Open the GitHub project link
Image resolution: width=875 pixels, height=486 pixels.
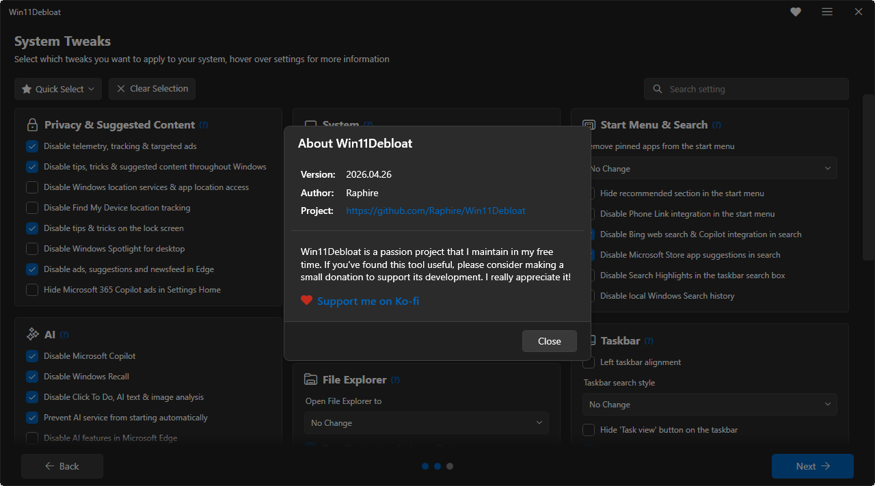click(x=435, y=211)
